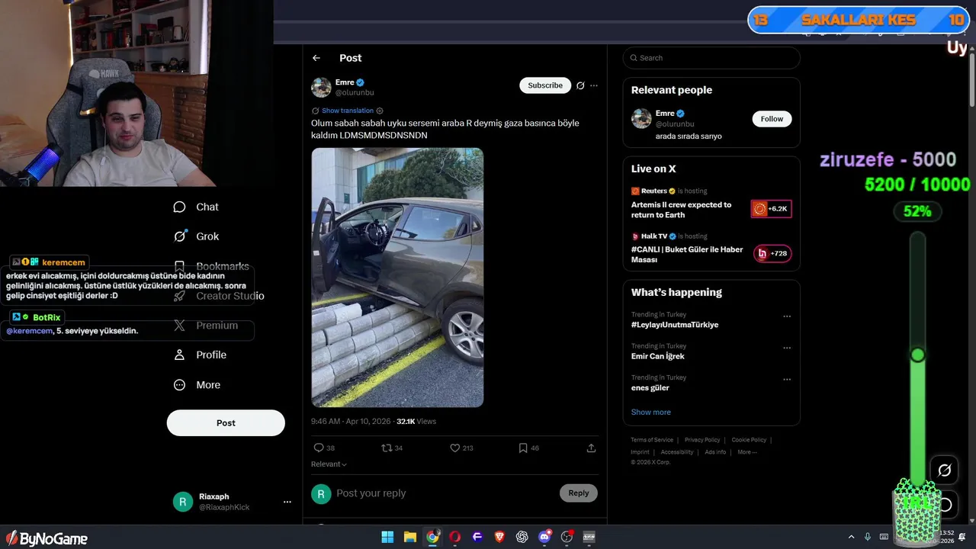The height and width of the screenshot is (549, 976).
Task: Show translation of the post
Action: point(348,111)
